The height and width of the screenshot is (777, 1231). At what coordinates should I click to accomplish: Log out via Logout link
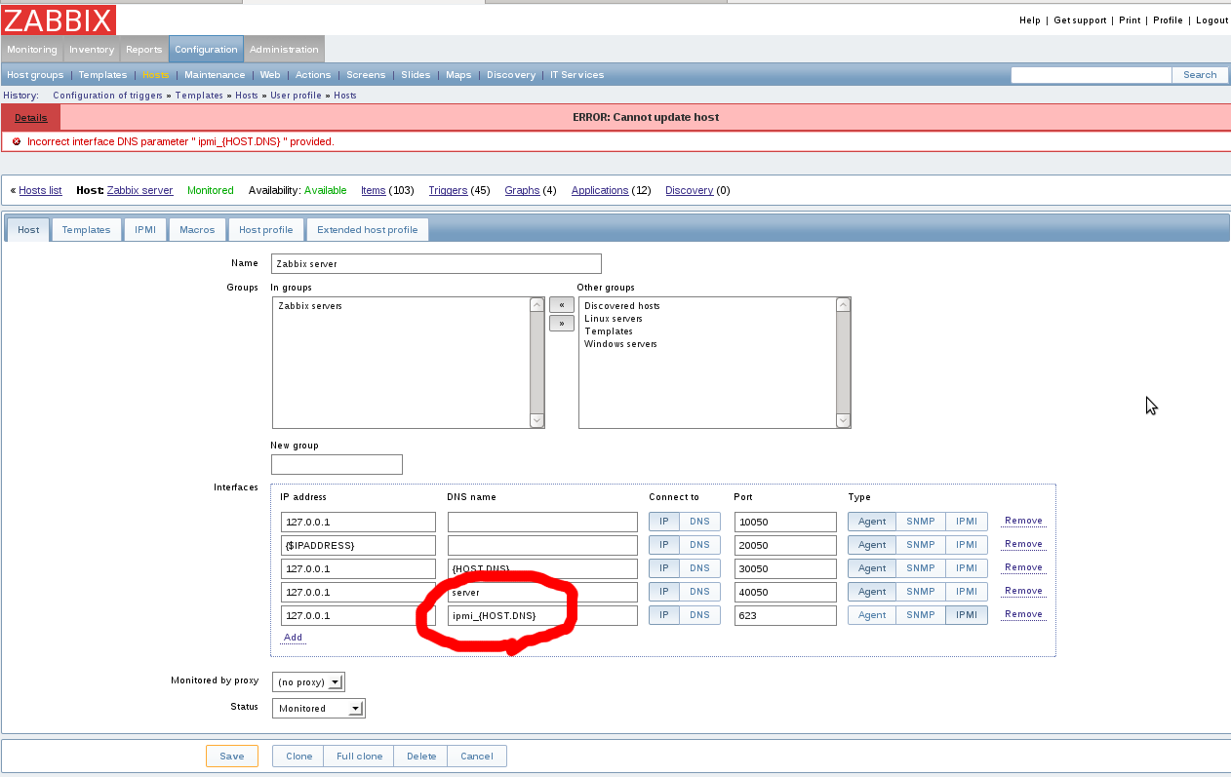(x=1212, y=20)
